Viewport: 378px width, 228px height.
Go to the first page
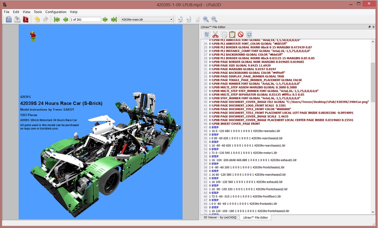point(57,19)
